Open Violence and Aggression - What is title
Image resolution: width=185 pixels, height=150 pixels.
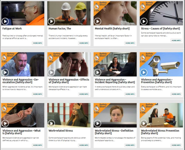pyautogui.click(x=22, y=132)
